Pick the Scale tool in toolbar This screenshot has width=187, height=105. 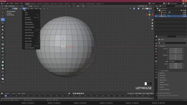[3, 27]
